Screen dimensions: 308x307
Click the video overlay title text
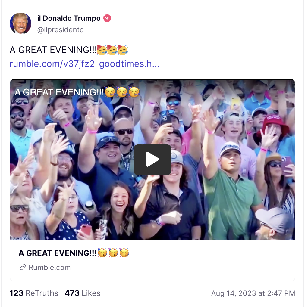pos(59,92)
